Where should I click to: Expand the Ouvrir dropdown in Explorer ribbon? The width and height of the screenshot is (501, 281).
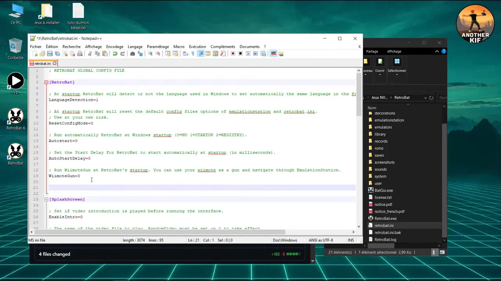pos(380,75)
